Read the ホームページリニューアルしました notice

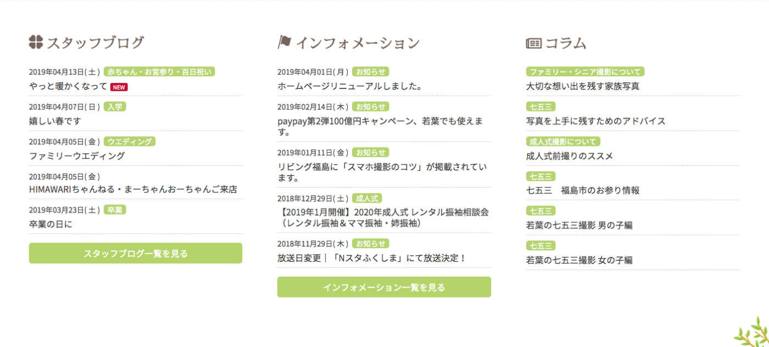pyautogui.click(x=349, y=86)
